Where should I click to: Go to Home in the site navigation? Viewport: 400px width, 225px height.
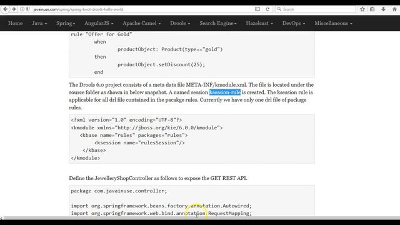click(x=15, y=23)
